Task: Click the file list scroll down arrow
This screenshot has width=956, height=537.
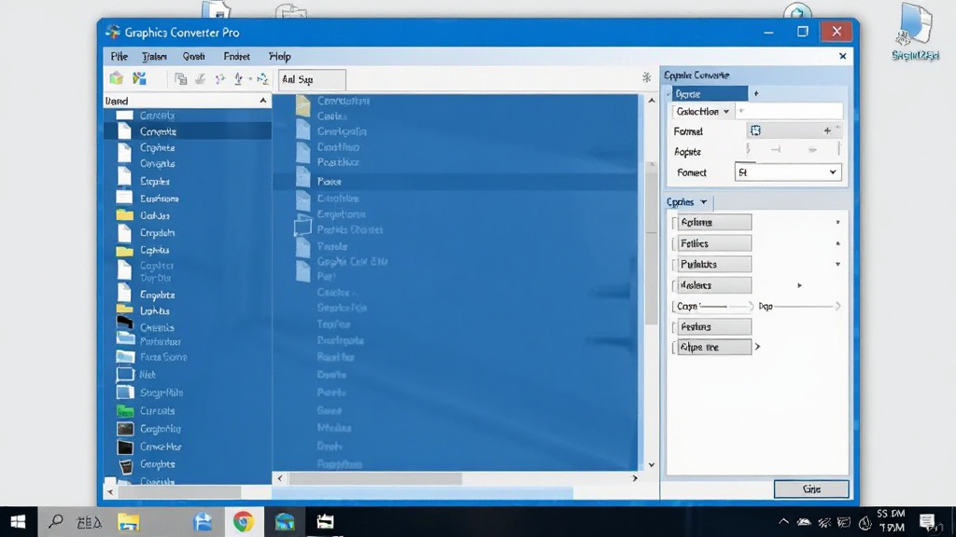Action: 651,464
